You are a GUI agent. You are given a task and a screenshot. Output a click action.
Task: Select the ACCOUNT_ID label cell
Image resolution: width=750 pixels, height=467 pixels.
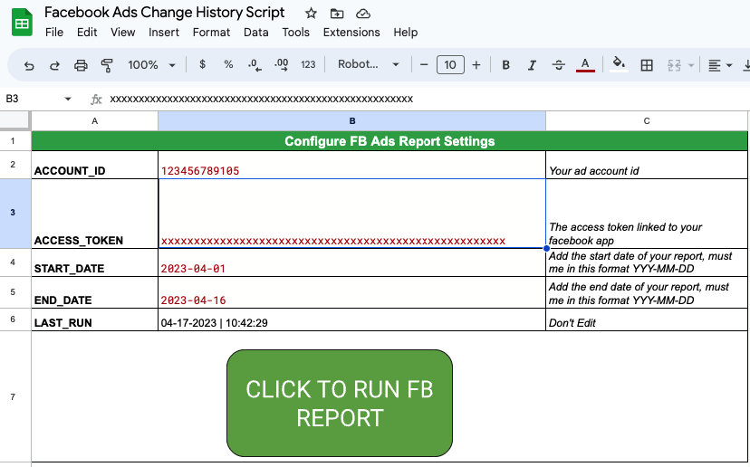click(95, 165)
